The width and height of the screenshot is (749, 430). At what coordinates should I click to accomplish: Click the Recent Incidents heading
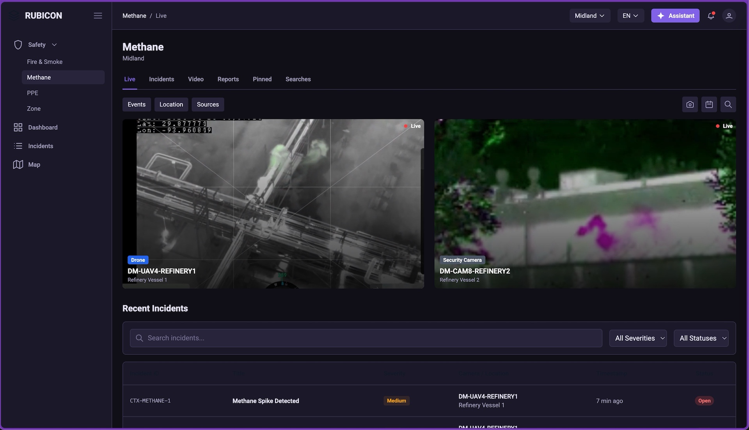[x=155, y=308]
